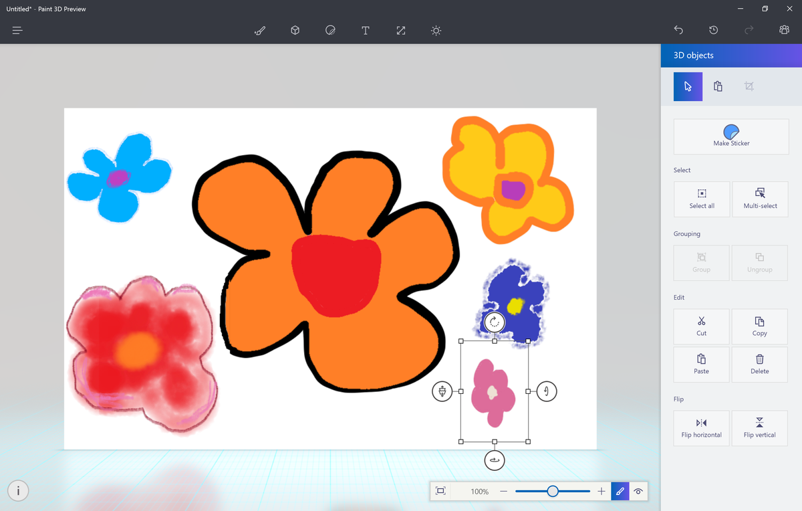
Task: Enable Multi-select mode
Action: click(760, 199)
